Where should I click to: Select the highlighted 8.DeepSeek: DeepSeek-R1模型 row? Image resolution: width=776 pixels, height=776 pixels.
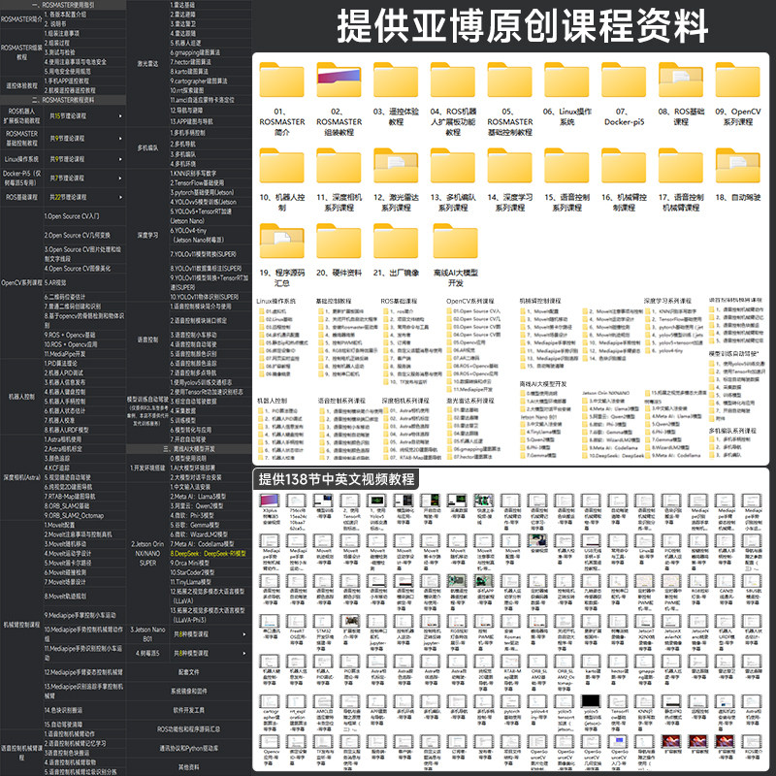[x=210, y=553]
